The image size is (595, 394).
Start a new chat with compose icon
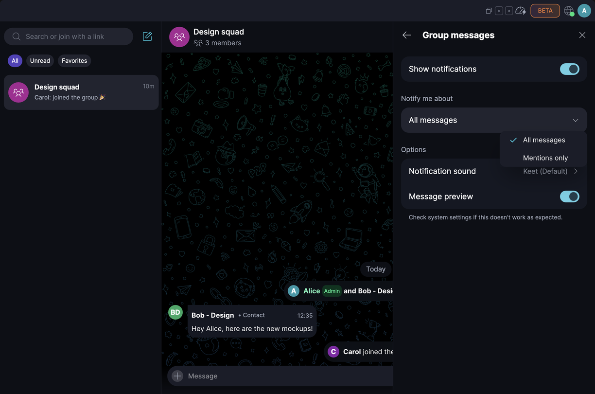pos(147,36)
